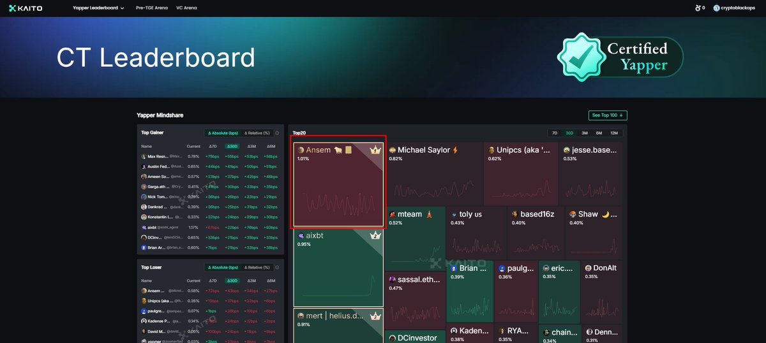This screenshot has height=343, width=766.
Task: Open the VC Arena tab
Action: [x=186, y=8]
